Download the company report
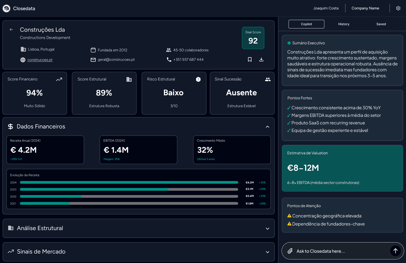The height and width of the screenshot is (263, 406). click(261, 60)
